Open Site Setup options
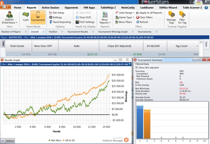The image size is (210, 144). tap(57, 13)
